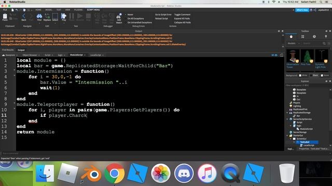Set toolbox background to Black

click(314, 75)
